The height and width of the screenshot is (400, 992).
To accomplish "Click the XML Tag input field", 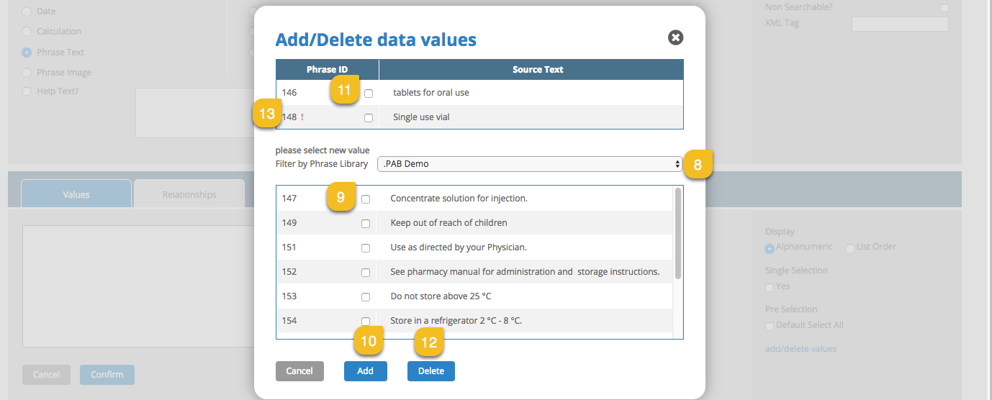I will click(900, 24).
